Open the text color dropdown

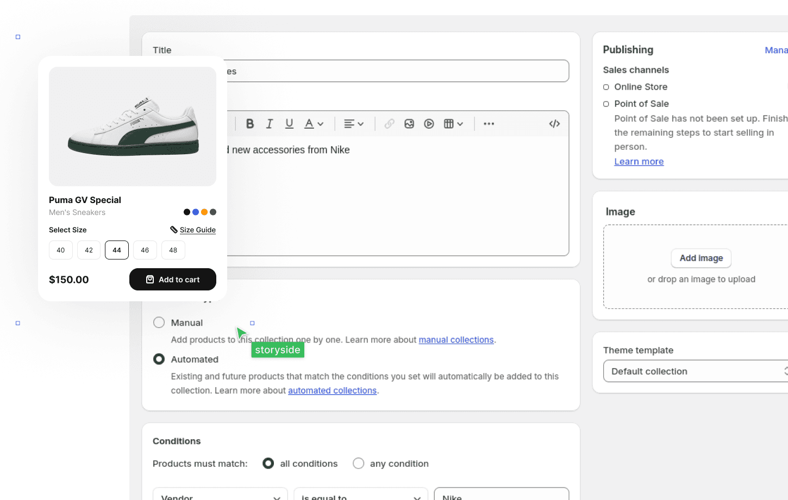(314, 124)
